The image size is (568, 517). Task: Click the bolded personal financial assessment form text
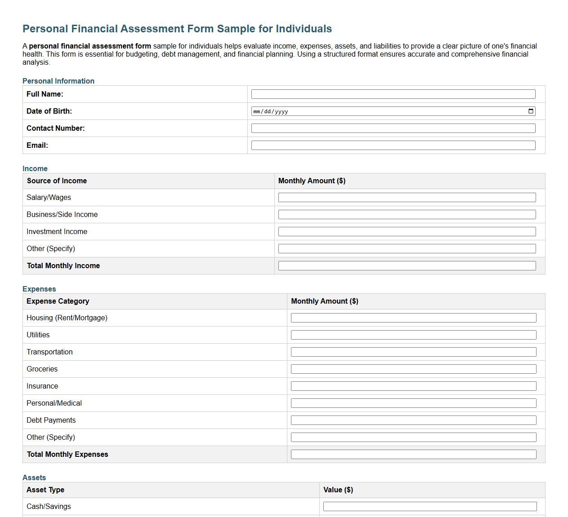pyautogui.click(x=89, y=46)
